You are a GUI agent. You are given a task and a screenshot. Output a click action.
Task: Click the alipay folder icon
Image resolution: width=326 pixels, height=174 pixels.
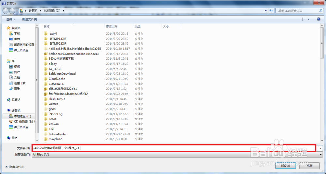(46, 64)
